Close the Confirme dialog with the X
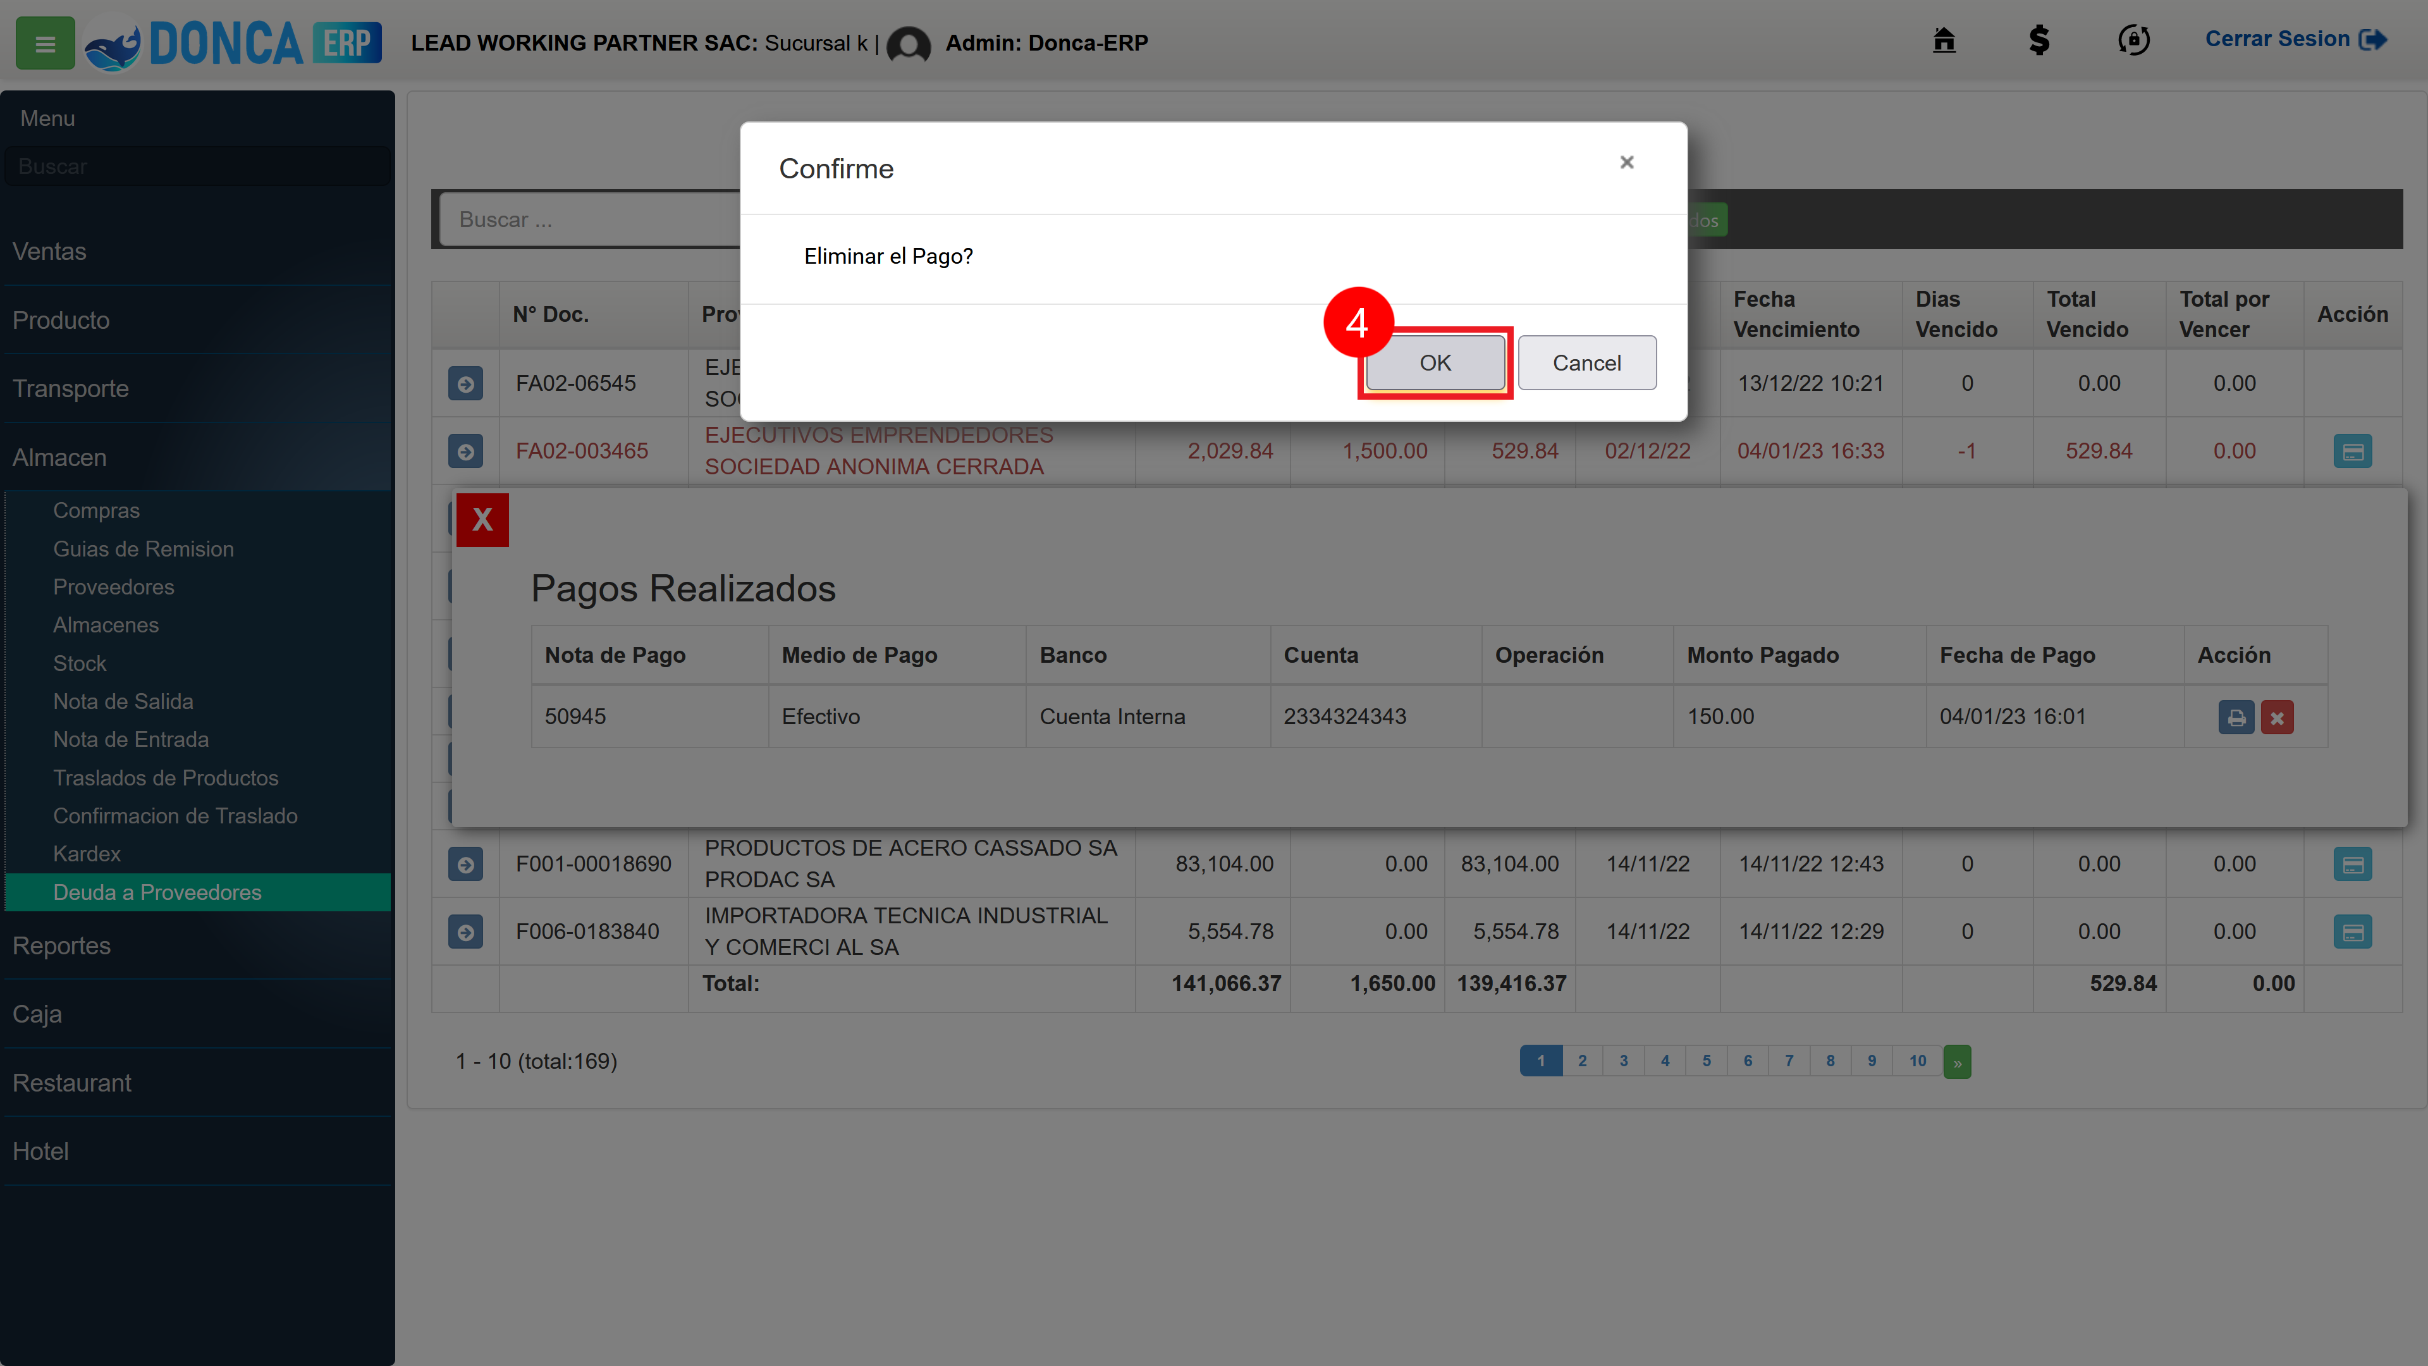 [1627, 162]
